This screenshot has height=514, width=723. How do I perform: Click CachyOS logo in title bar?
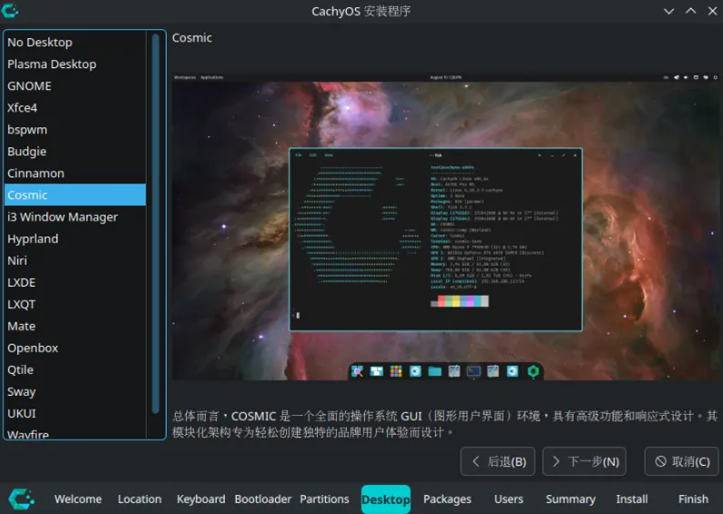[9, 11]
